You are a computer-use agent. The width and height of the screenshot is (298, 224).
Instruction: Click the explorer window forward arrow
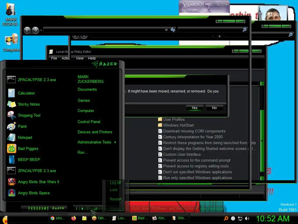tap(35, 30)
